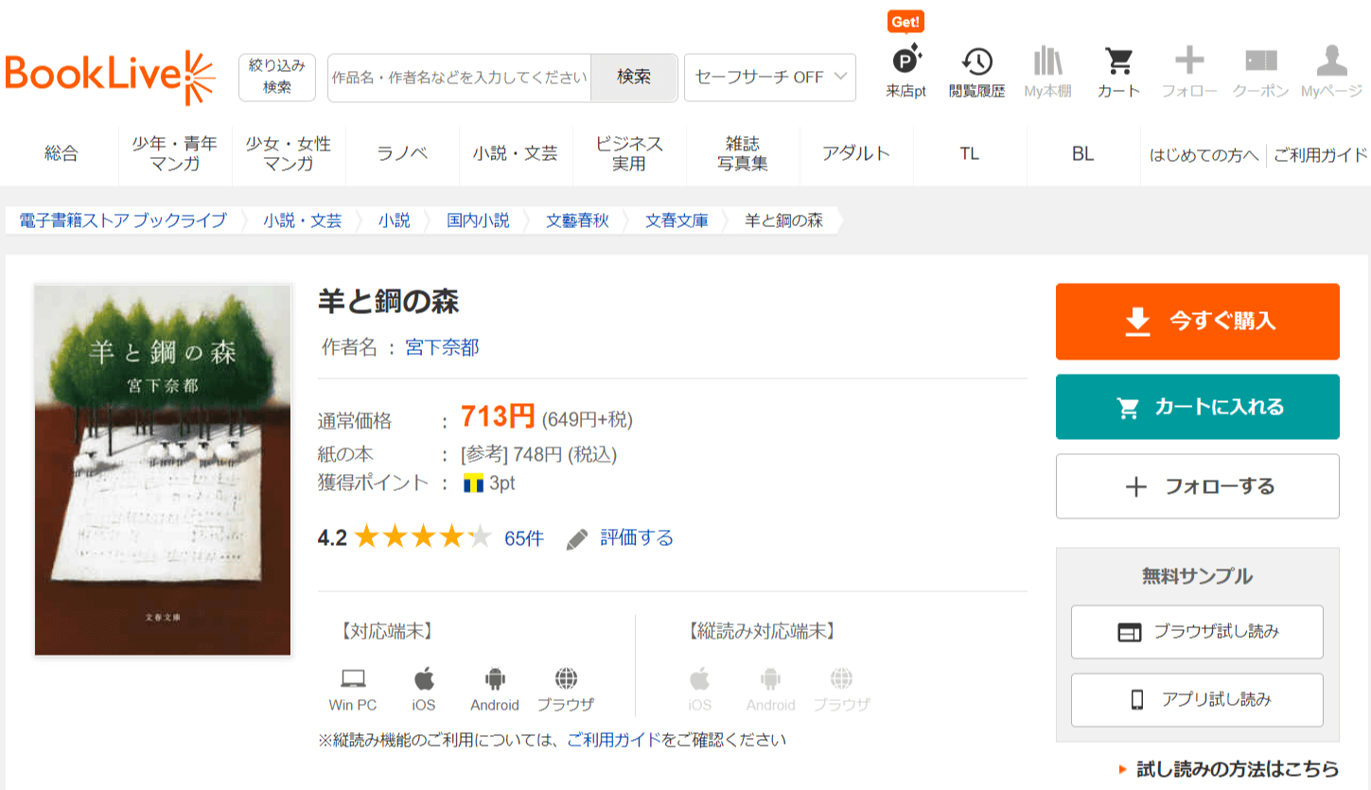
Task: Click the フォロー plus icon in header
Action: pos(1189,62)
